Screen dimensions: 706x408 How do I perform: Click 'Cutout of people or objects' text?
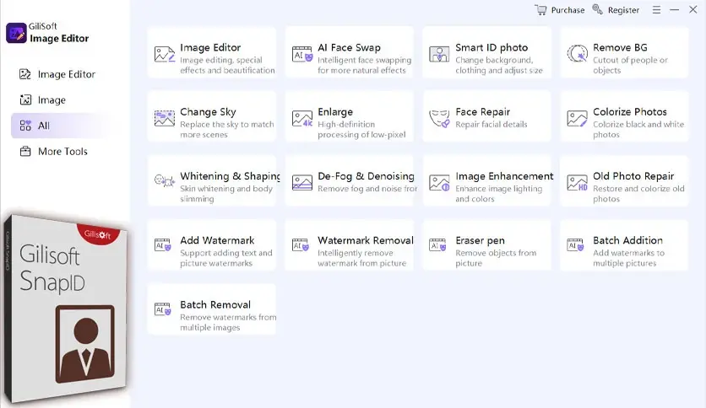tap(630, 65)
